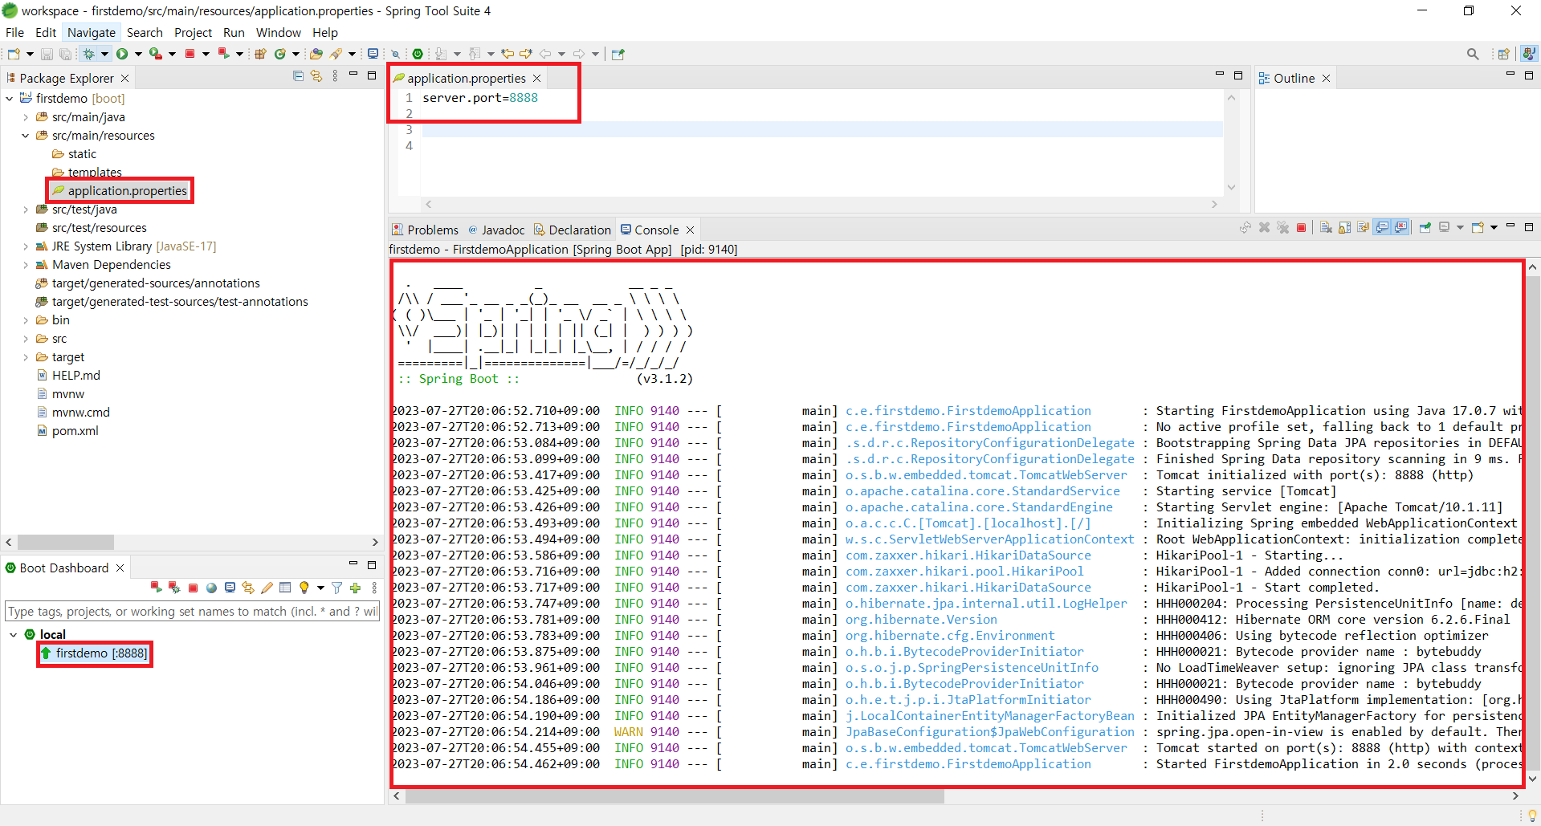
Task: Click line 1 server.port=8888 in editor
Action: pyautogui.click(x=480, y=98)
